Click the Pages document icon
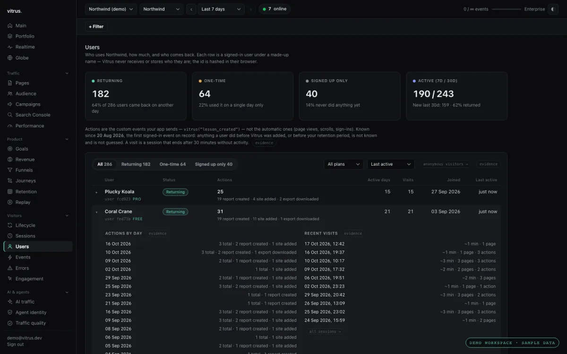 [10, 83]
